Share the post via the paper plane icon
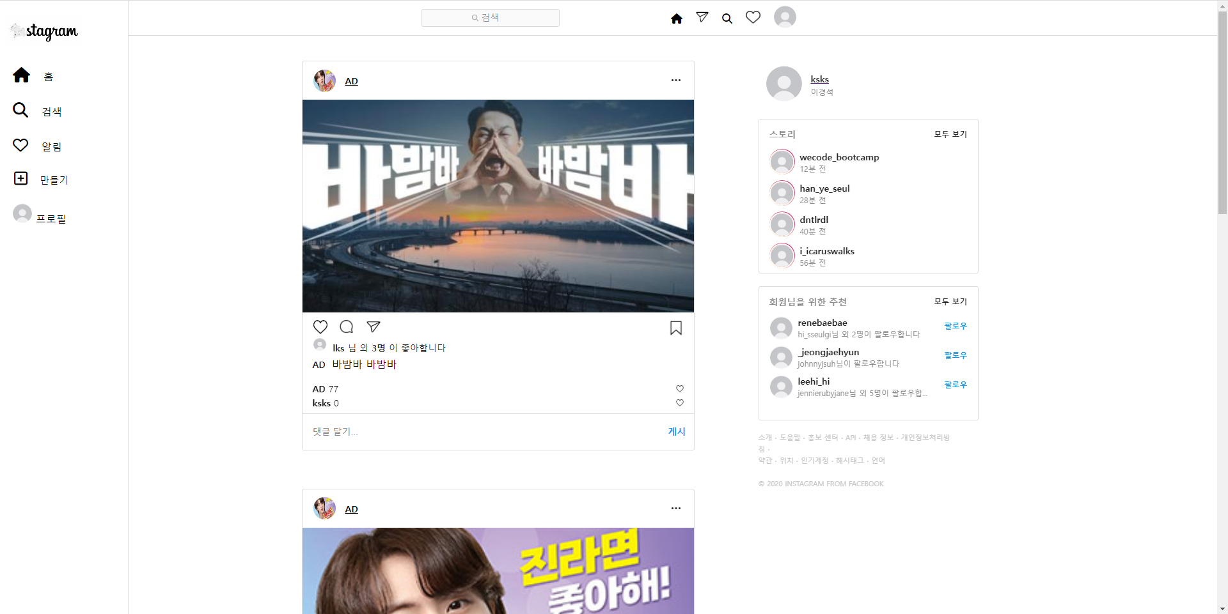Viewport: 1228px width, 614px height. tap(373, 326)
